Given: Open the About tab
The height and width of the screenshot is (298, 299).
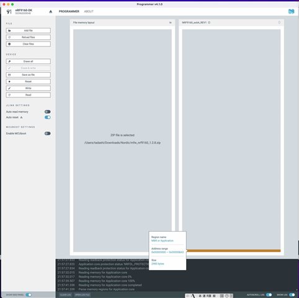Looking at the screenshot, I should 89,11.
